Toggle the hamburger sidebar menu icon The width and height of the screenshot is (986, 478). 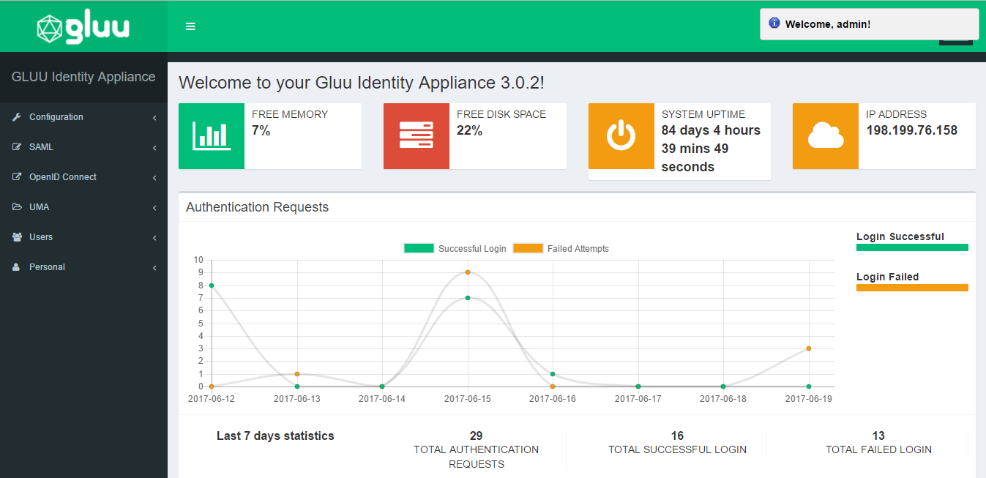point(190,26)
